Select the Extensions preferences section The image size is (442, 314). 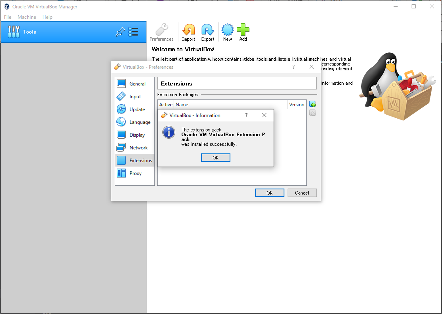tap(135, 161)
